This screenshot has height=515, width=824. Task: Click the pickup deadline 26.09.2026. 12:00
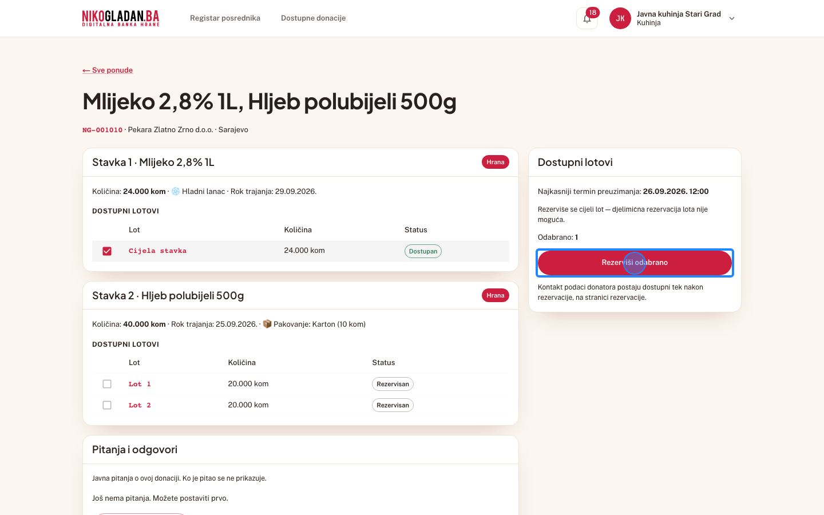pos(676,191)
